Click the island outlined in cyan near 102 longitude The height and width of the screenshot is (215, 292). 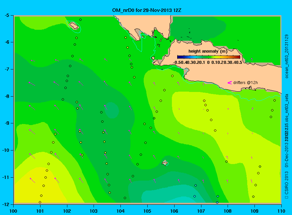click(74, 25)
